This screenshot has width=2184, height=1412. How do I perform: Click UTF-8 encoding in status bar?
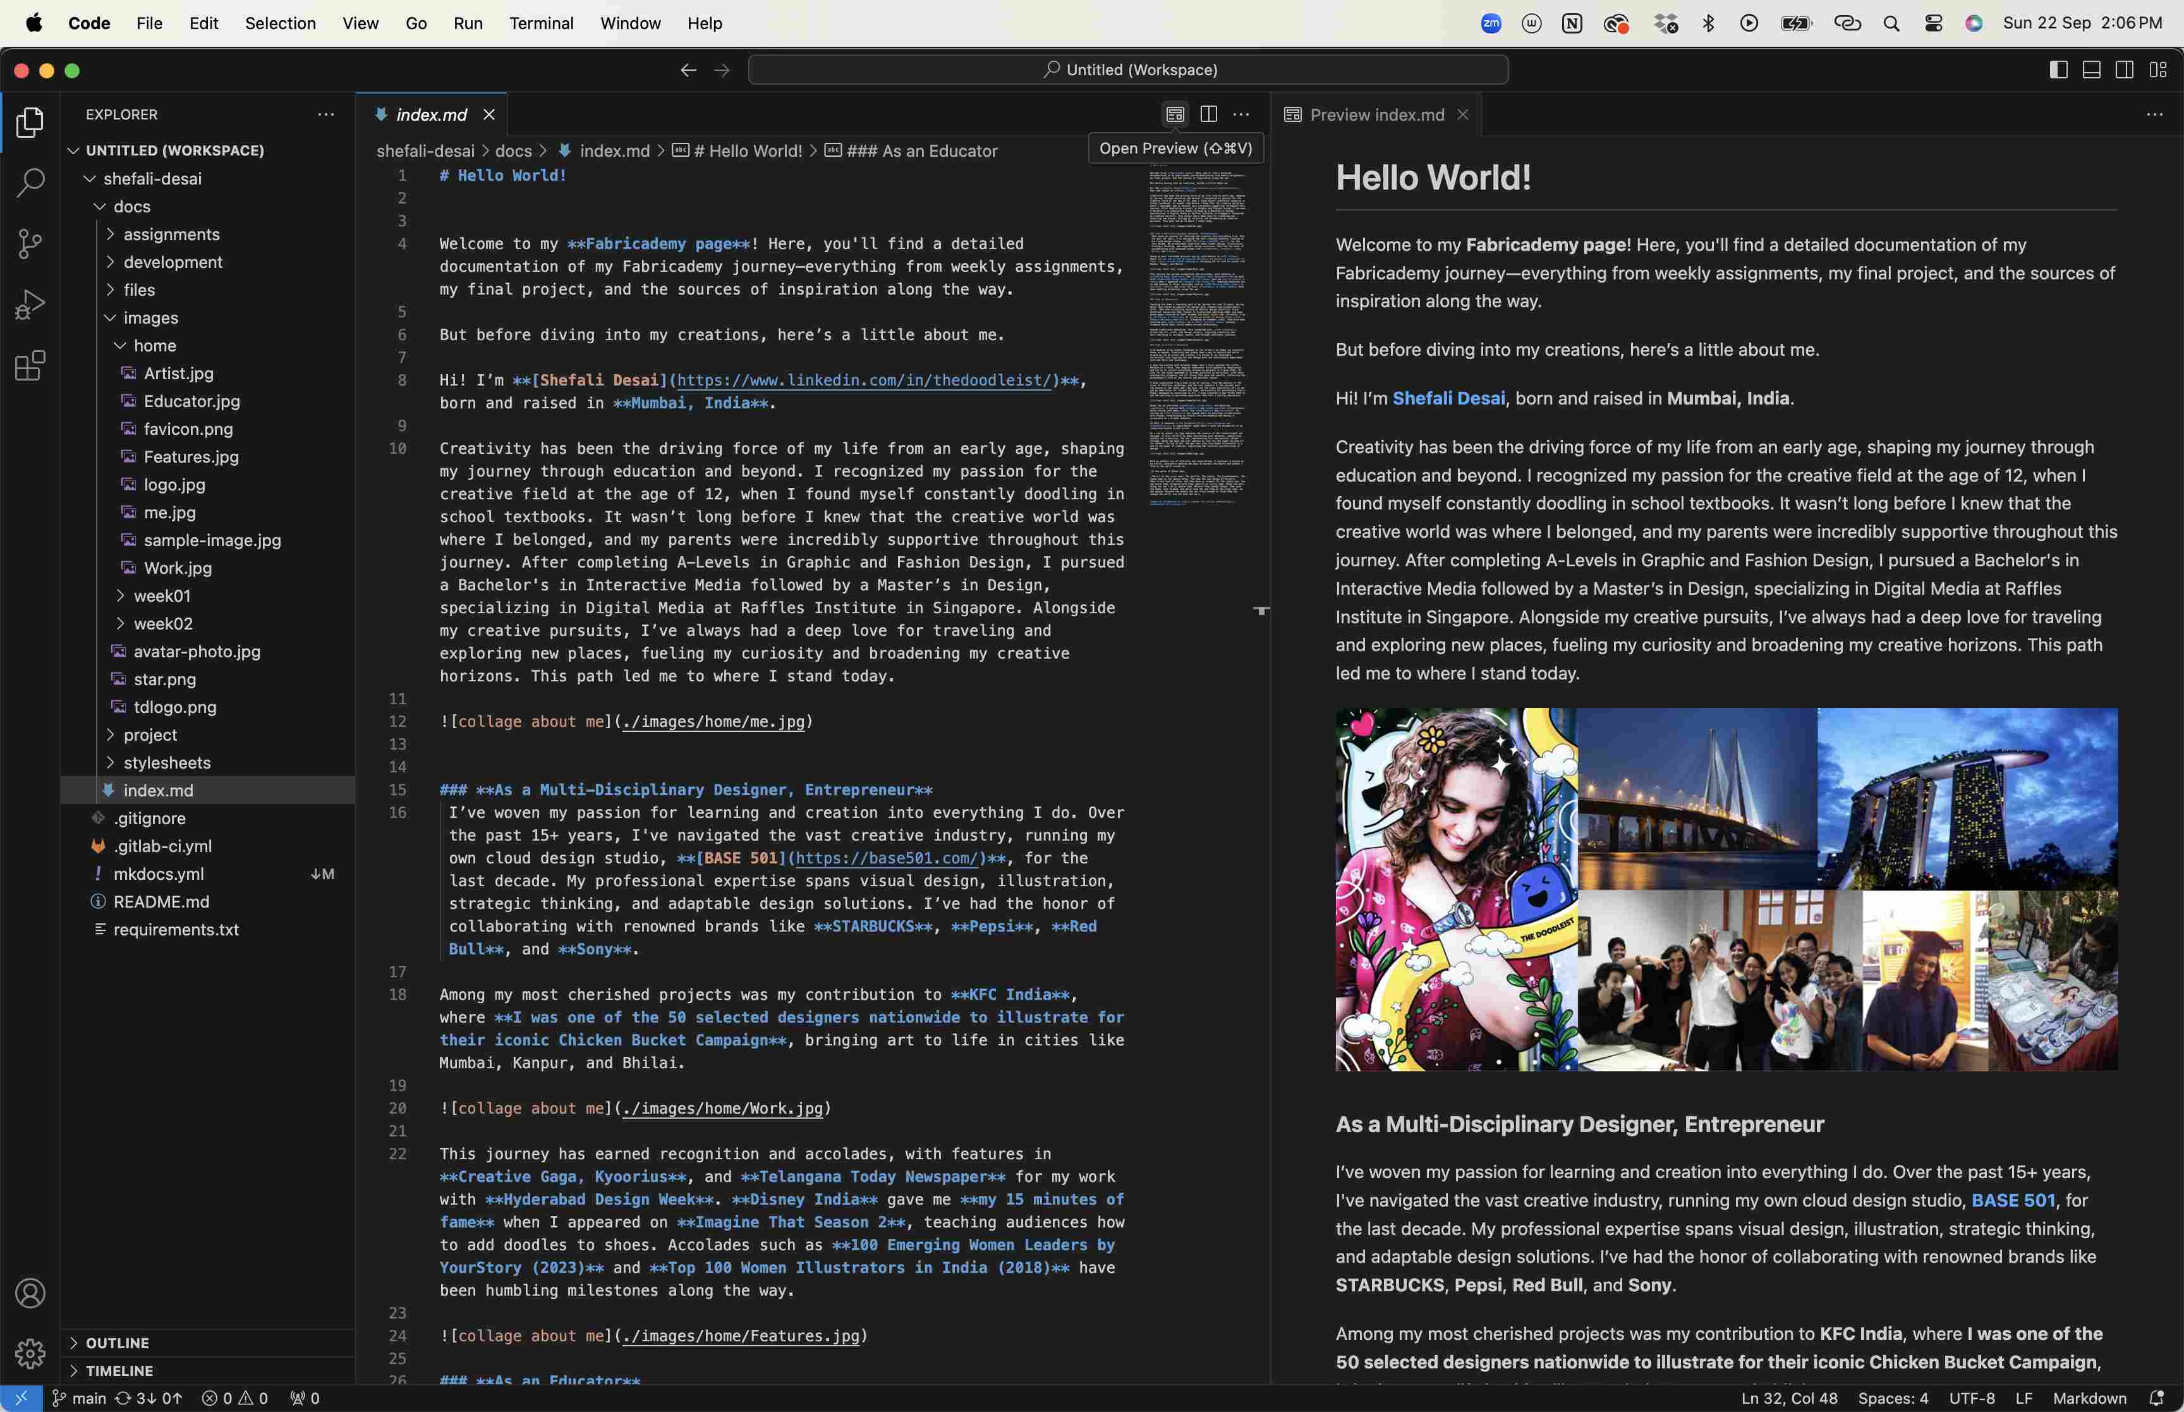point(1972,1398)
